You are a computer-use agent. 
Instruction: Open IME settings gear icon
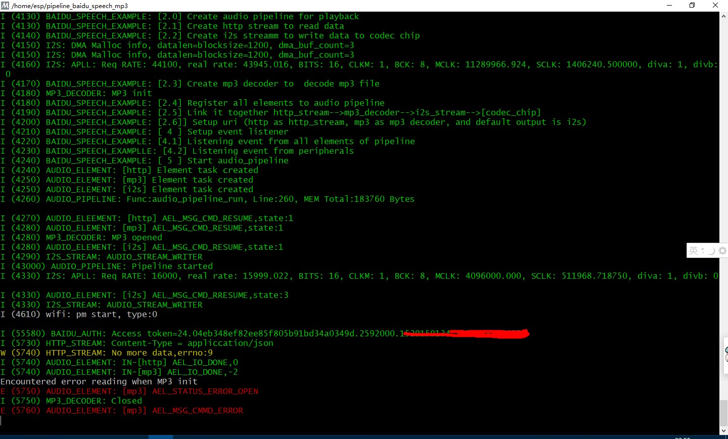tap(722, 250)
